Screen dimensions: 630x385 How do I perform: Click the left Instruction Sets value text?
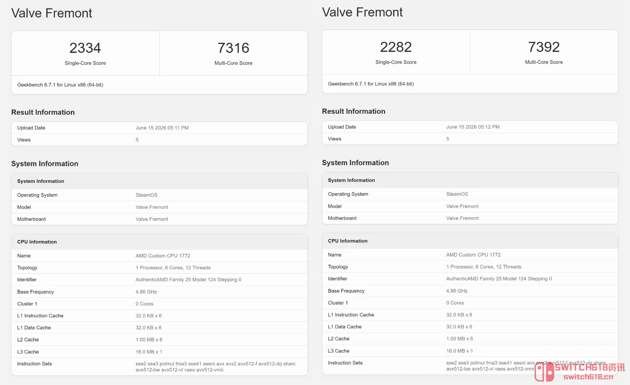pyautogui.click(x=215, y=367)
